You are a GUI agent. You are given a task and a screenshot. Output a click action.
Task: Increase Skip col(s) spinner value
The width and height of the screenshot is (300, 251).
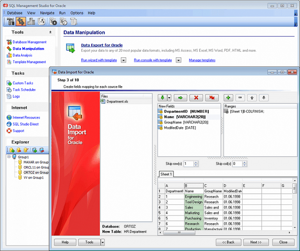tap(245, 162)
